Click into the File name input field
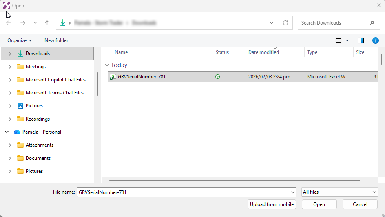The image size is (385, 217). pos(184,192)
